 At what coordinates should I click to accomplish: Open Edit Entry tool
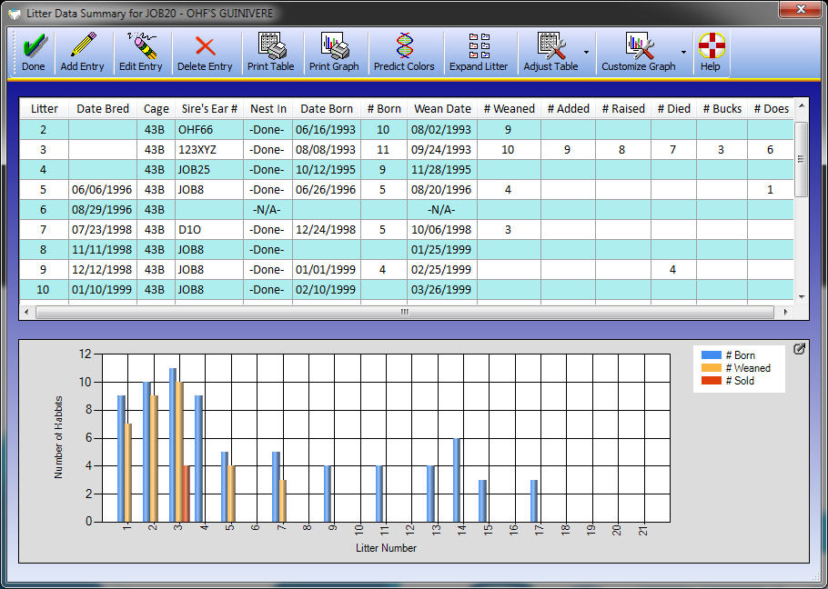coord(141,45)
